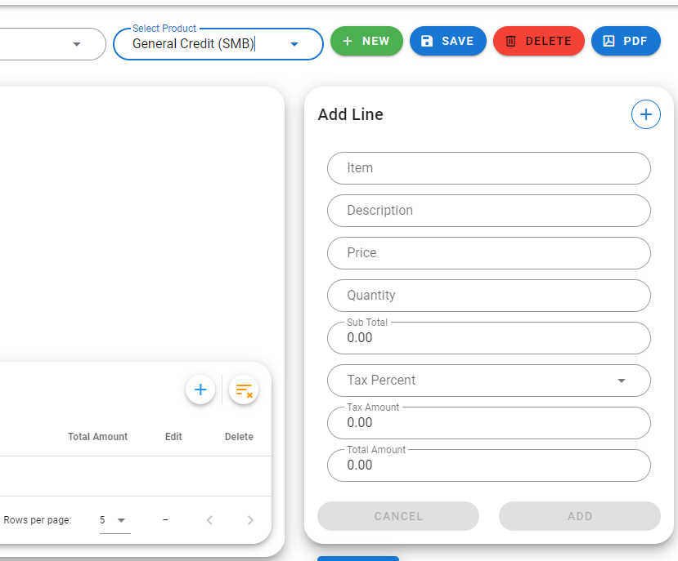Screen dimensions: 678x561
Task: Go to previous table page chevron
Action: point(209,520)
